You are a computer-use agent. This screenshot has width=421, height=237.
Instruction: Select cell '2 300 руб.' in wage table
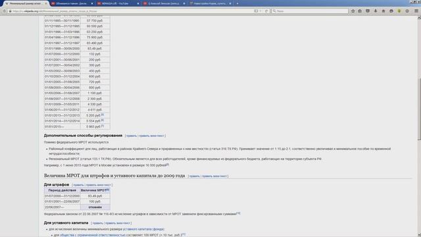[95, 99]
